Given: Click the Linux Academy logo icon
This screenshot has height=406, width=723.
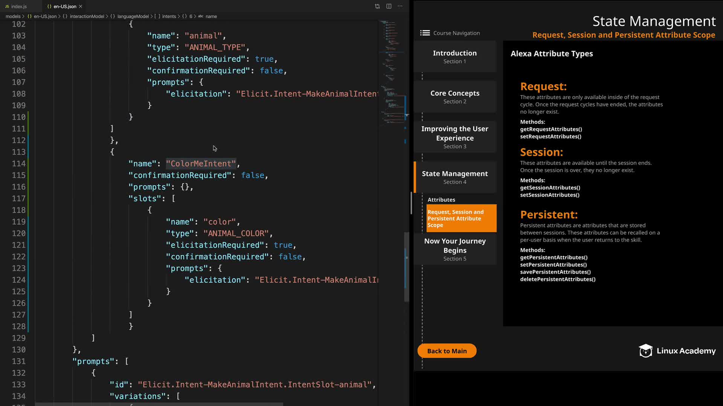Looking at the screenshot, I should tap(645, 351).
